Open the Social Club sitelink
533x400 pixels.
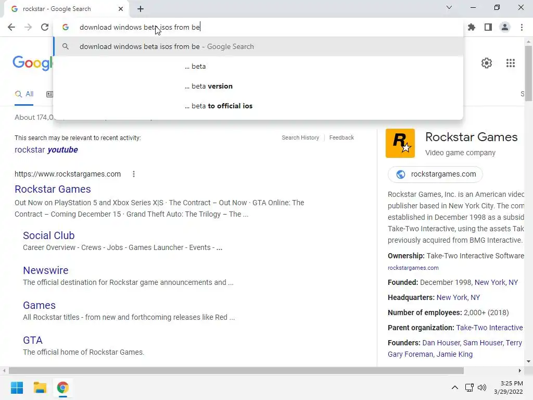tap(48, 235)
